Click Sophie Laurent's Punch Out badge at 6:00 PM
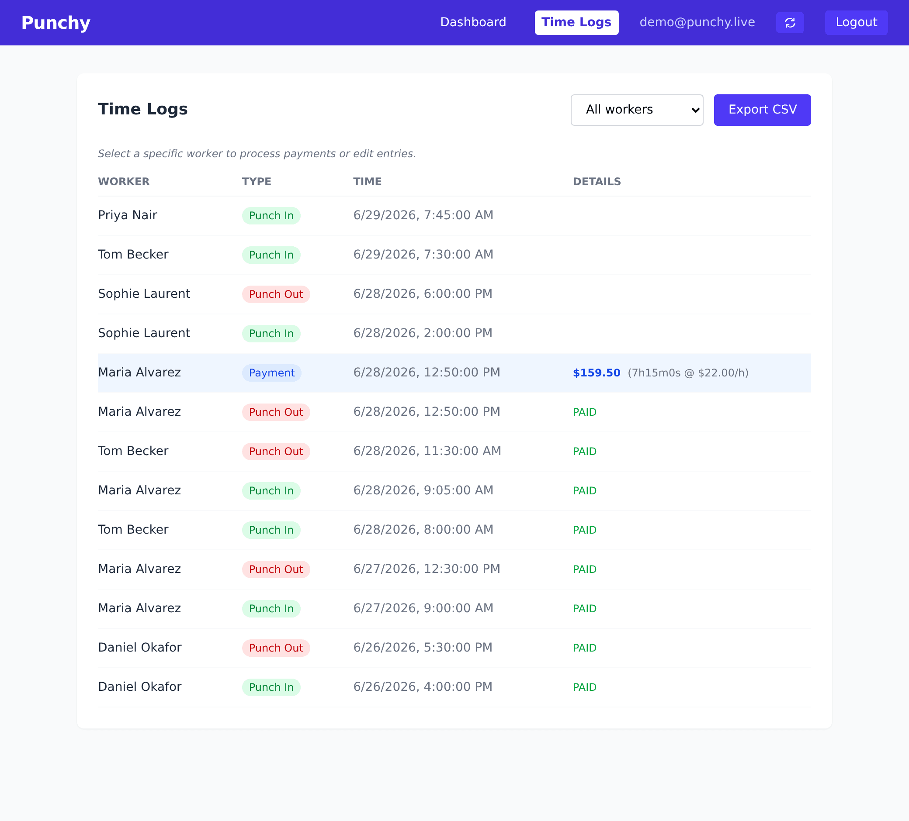Screen dimensions: 909x821 point(276,294)
